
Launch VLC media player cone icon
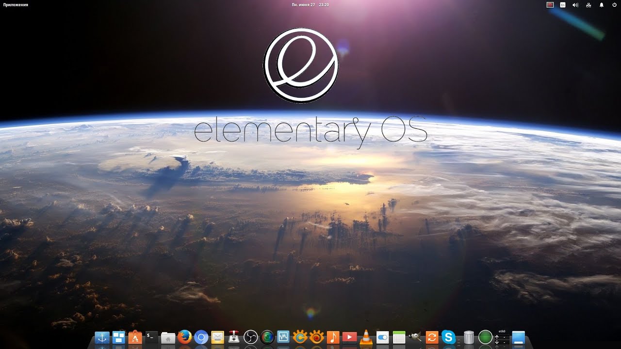(366, 337)
